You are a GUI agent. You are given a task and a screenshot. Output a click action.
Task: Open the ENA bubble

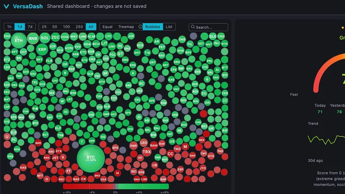coord(7,36)
